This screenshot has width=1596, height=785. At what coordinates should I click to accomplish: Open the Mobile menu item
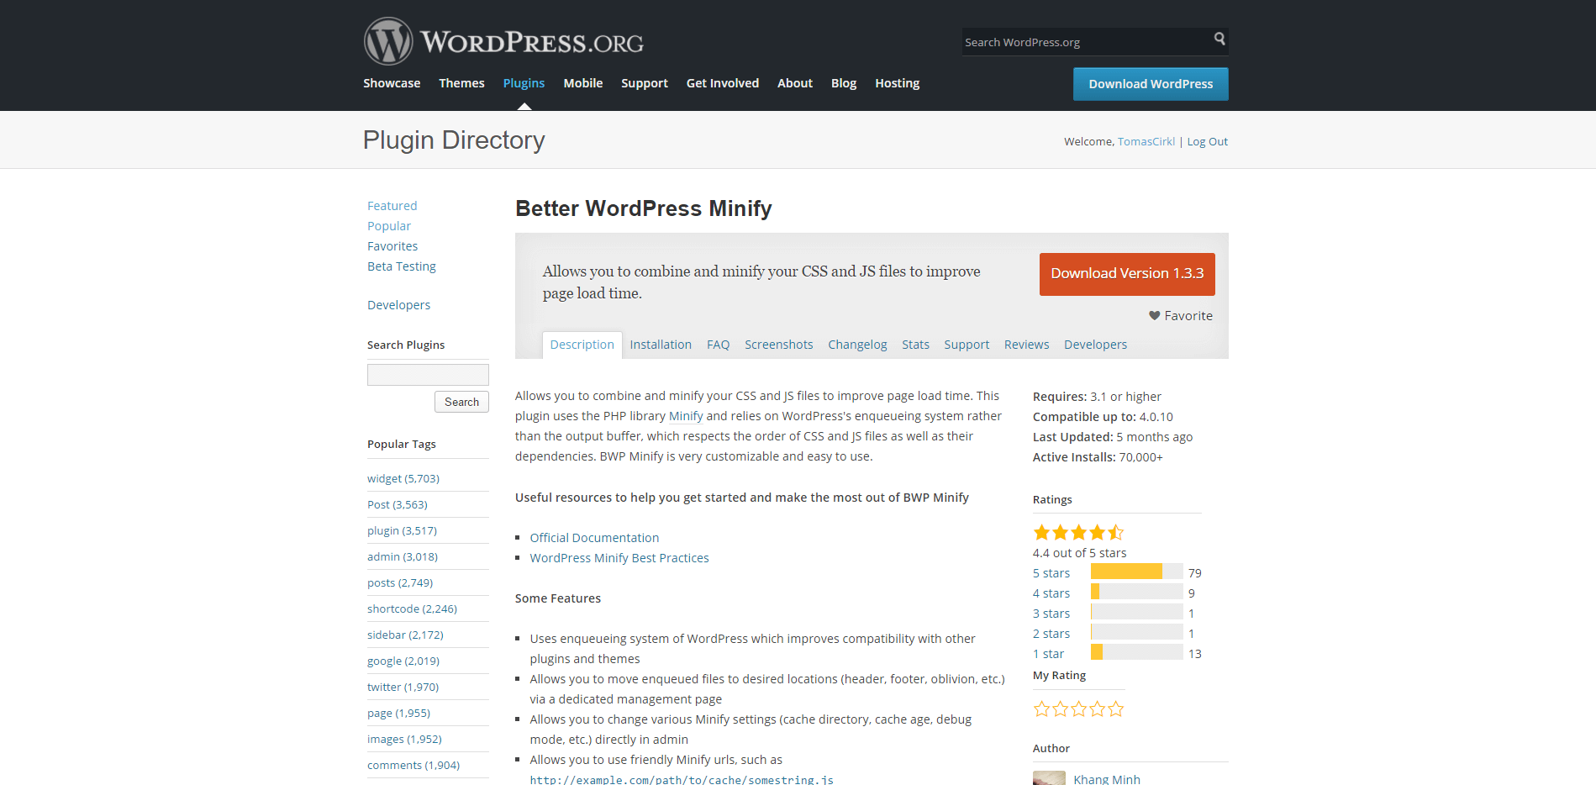click(x=583, y=83)
